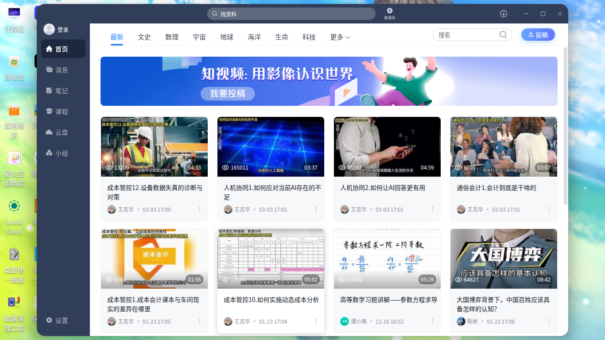
Task: Focus the 找资料 search field in title bar
Action: [x=291, y=14]
